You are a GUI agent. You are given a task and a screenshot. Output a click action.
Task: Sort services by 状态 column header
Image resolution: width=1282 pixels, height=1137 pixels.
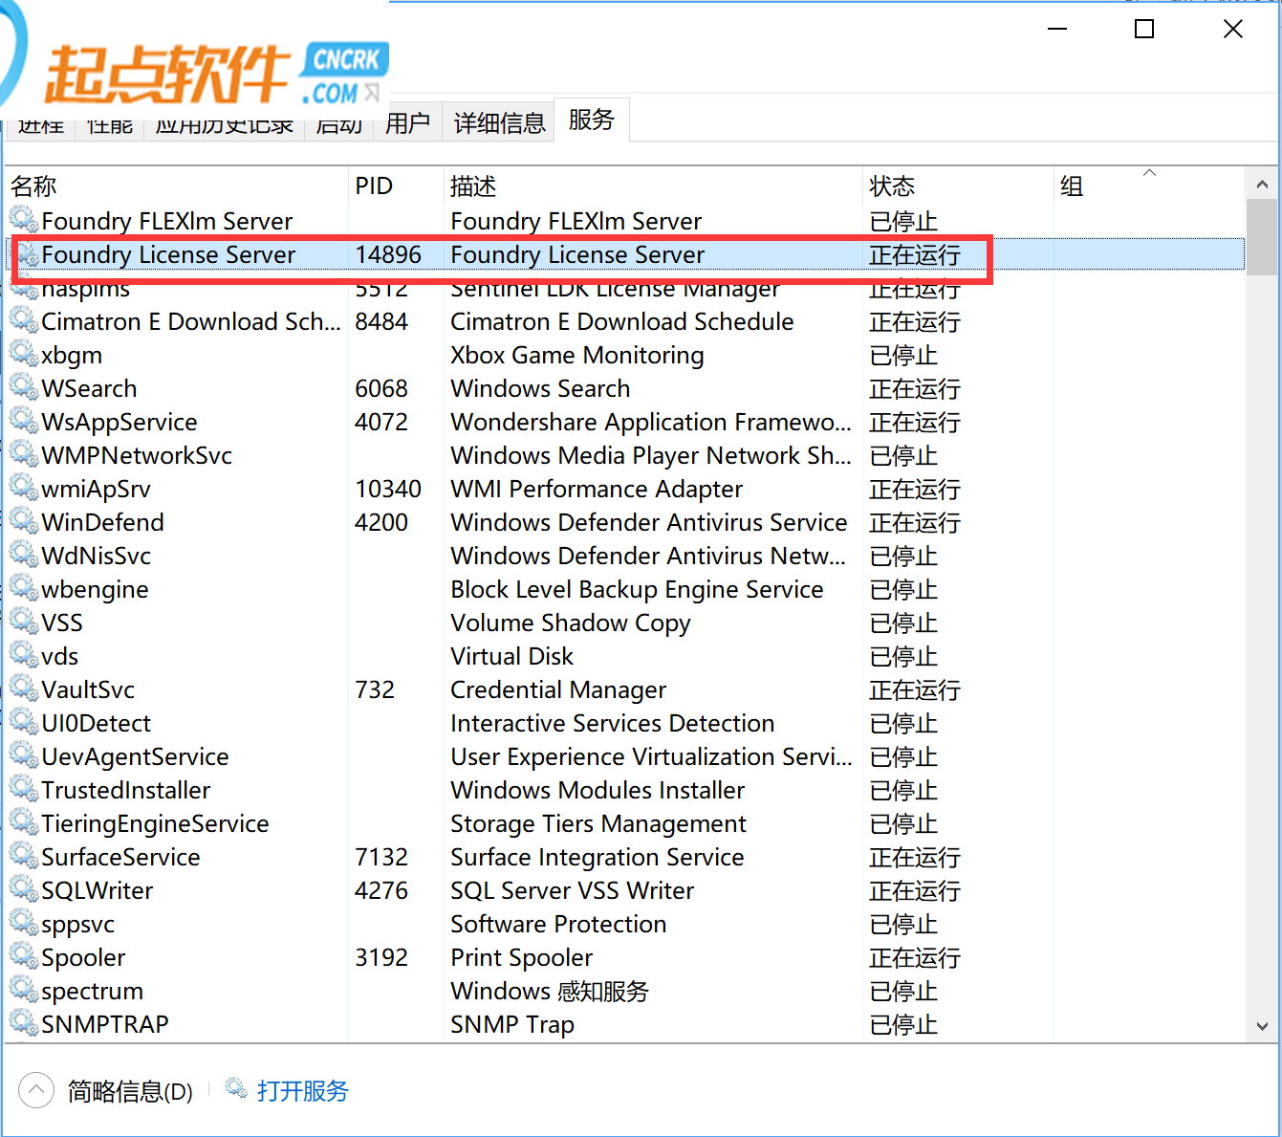pos(959,186)
